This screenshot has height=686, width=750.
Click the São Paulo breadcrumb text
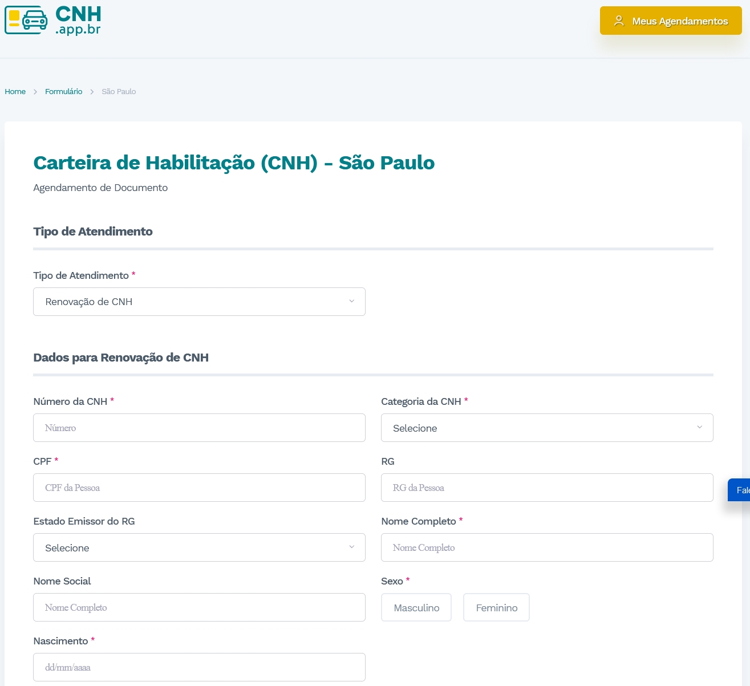pyautogui.click(x=119, y=91)
